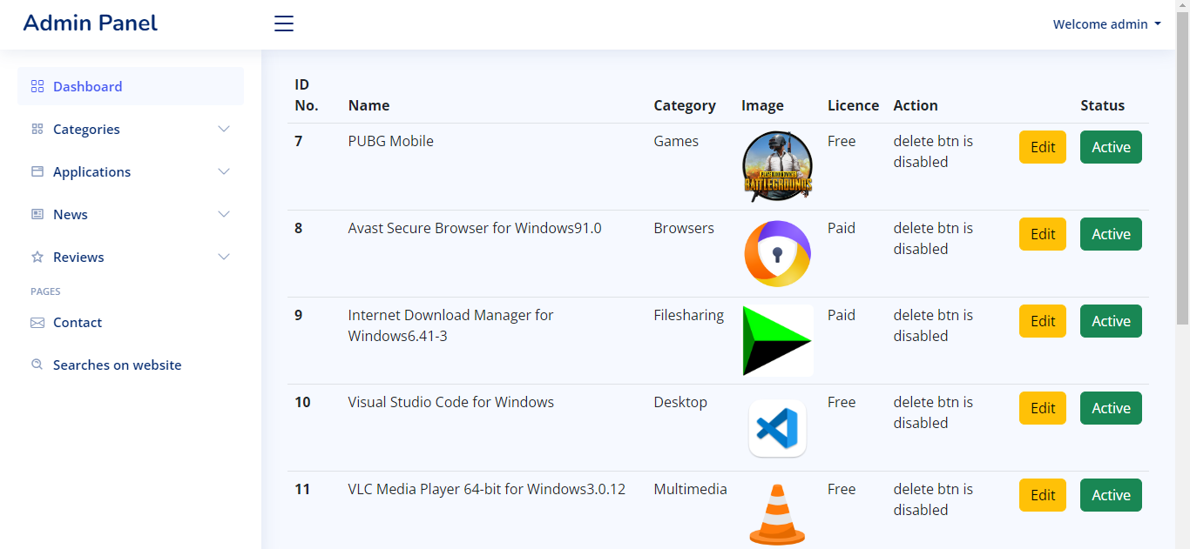Click the Visual Studio Code logo image

coord(777,428)
